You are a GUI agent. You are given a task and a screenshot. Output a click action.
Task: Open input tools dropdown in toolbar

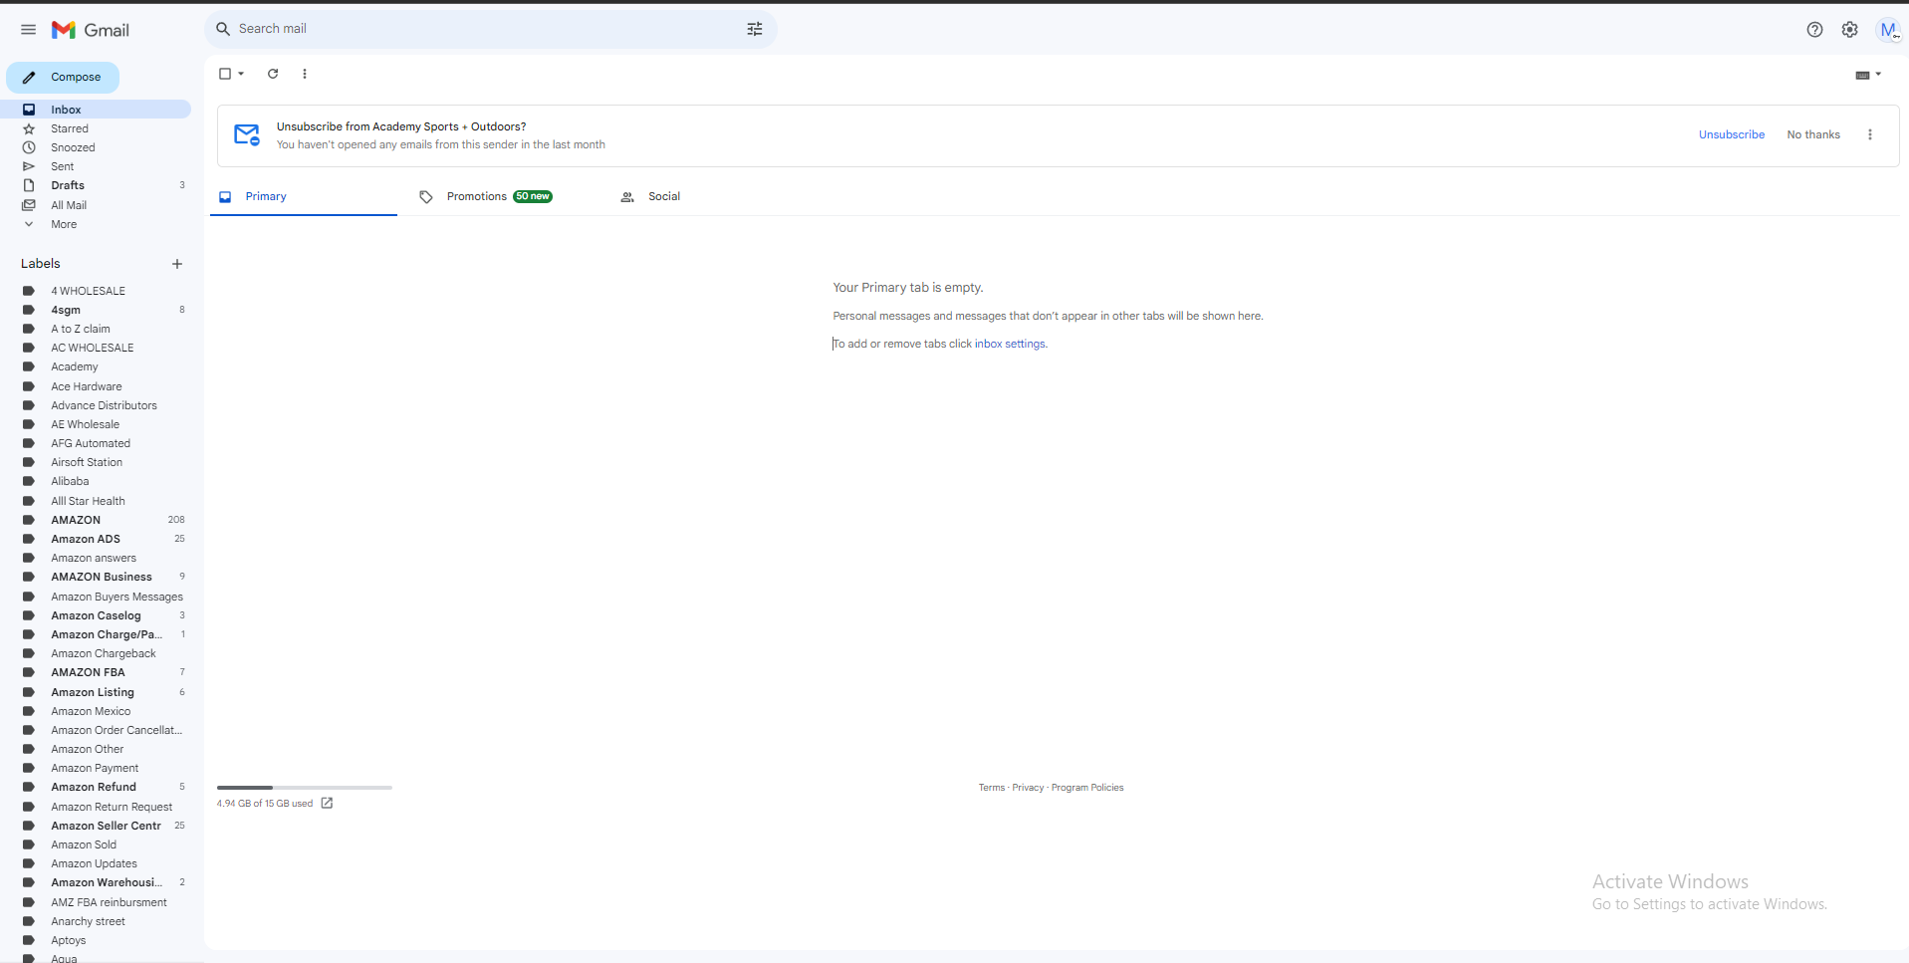click(x=1868, y=75)
